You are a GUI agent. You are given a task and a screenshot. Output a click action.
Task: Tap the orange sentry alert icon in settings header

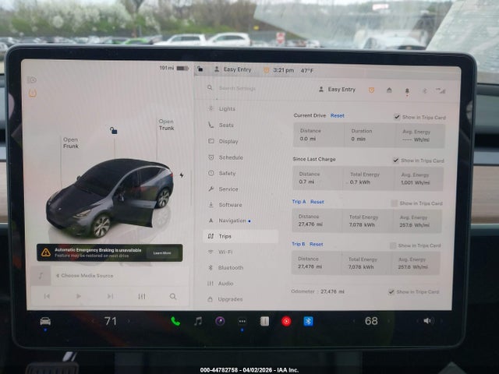(371, 90)
